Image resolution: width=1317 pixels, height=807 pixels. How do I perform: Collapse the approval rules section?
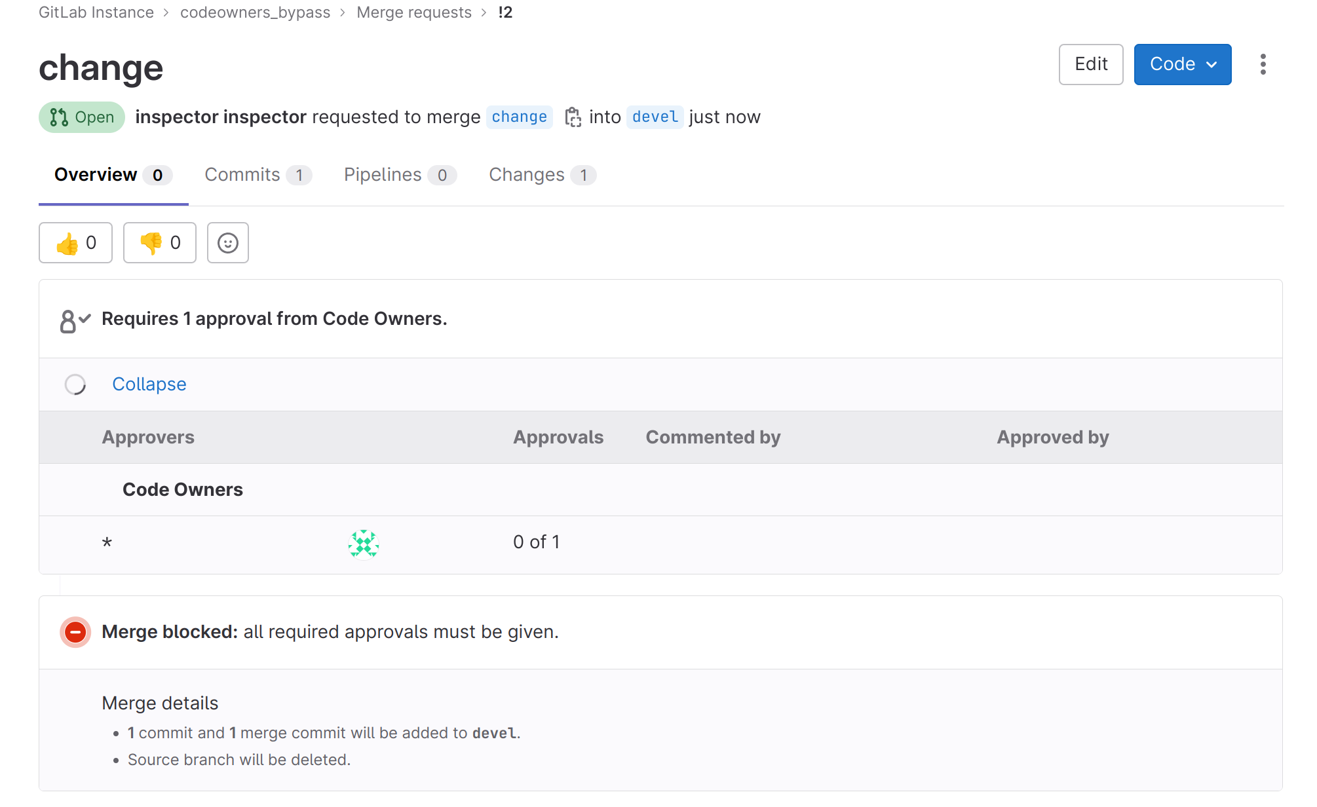coord(149,385)
